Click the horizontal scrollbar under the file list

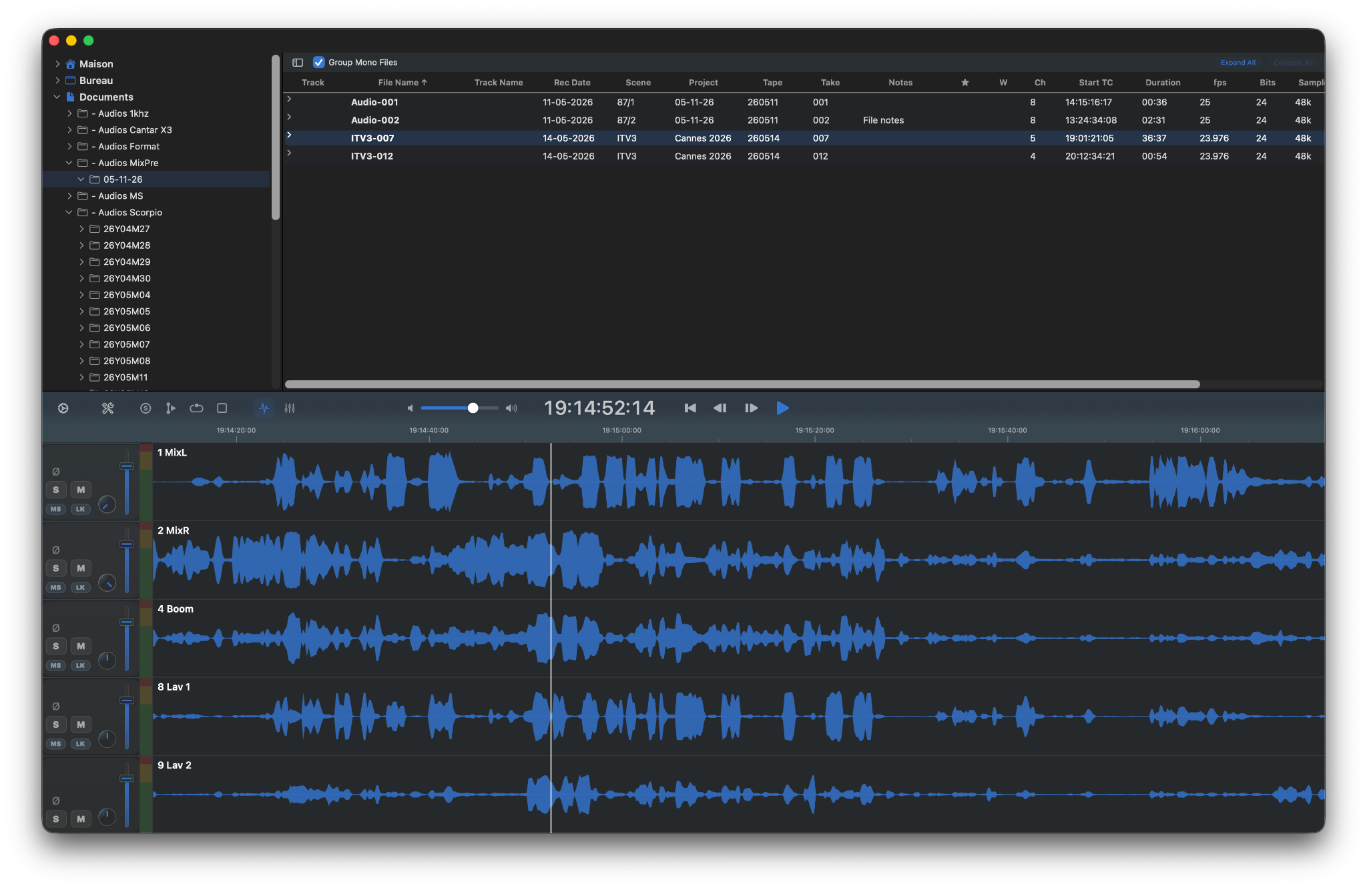(742, 384)
